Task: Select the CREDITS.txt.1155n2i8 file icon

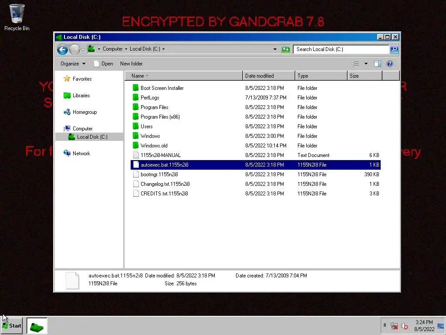Action: click(x=136, y=193)
